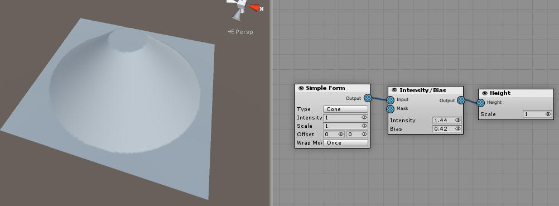Screen dimensions: 559x206
Task: Click the second Offset value field
Action: (357, 134)
